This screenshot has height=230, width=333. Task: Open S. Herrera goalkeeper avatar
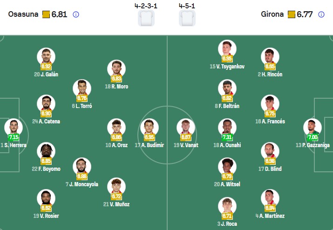tap(13, 127)
